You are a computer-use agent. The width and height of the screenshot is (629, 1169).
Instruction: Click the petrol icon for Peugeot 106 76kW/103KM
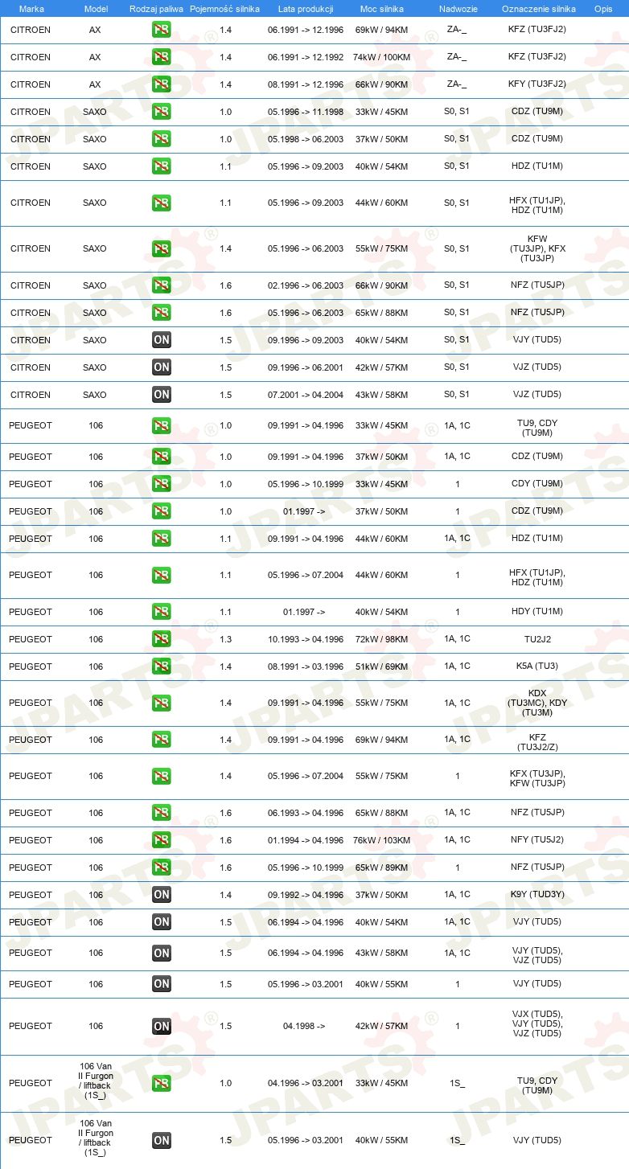coord(162,841)
